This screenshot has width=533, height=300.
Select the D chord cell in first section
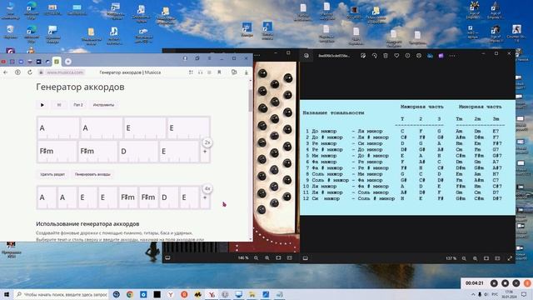pos(138,152)
